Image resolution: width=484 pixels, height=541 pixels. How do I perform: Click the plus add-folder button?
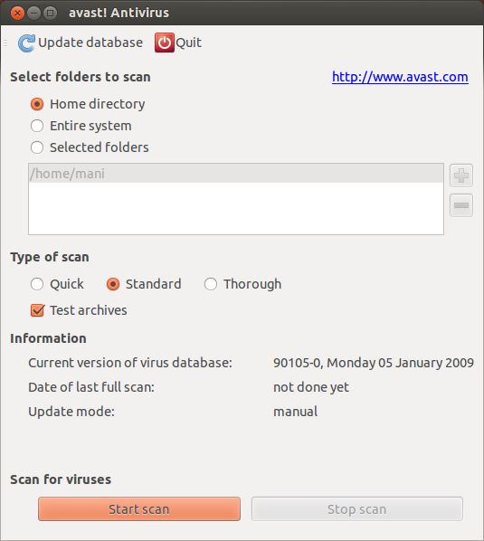(460, 176)
